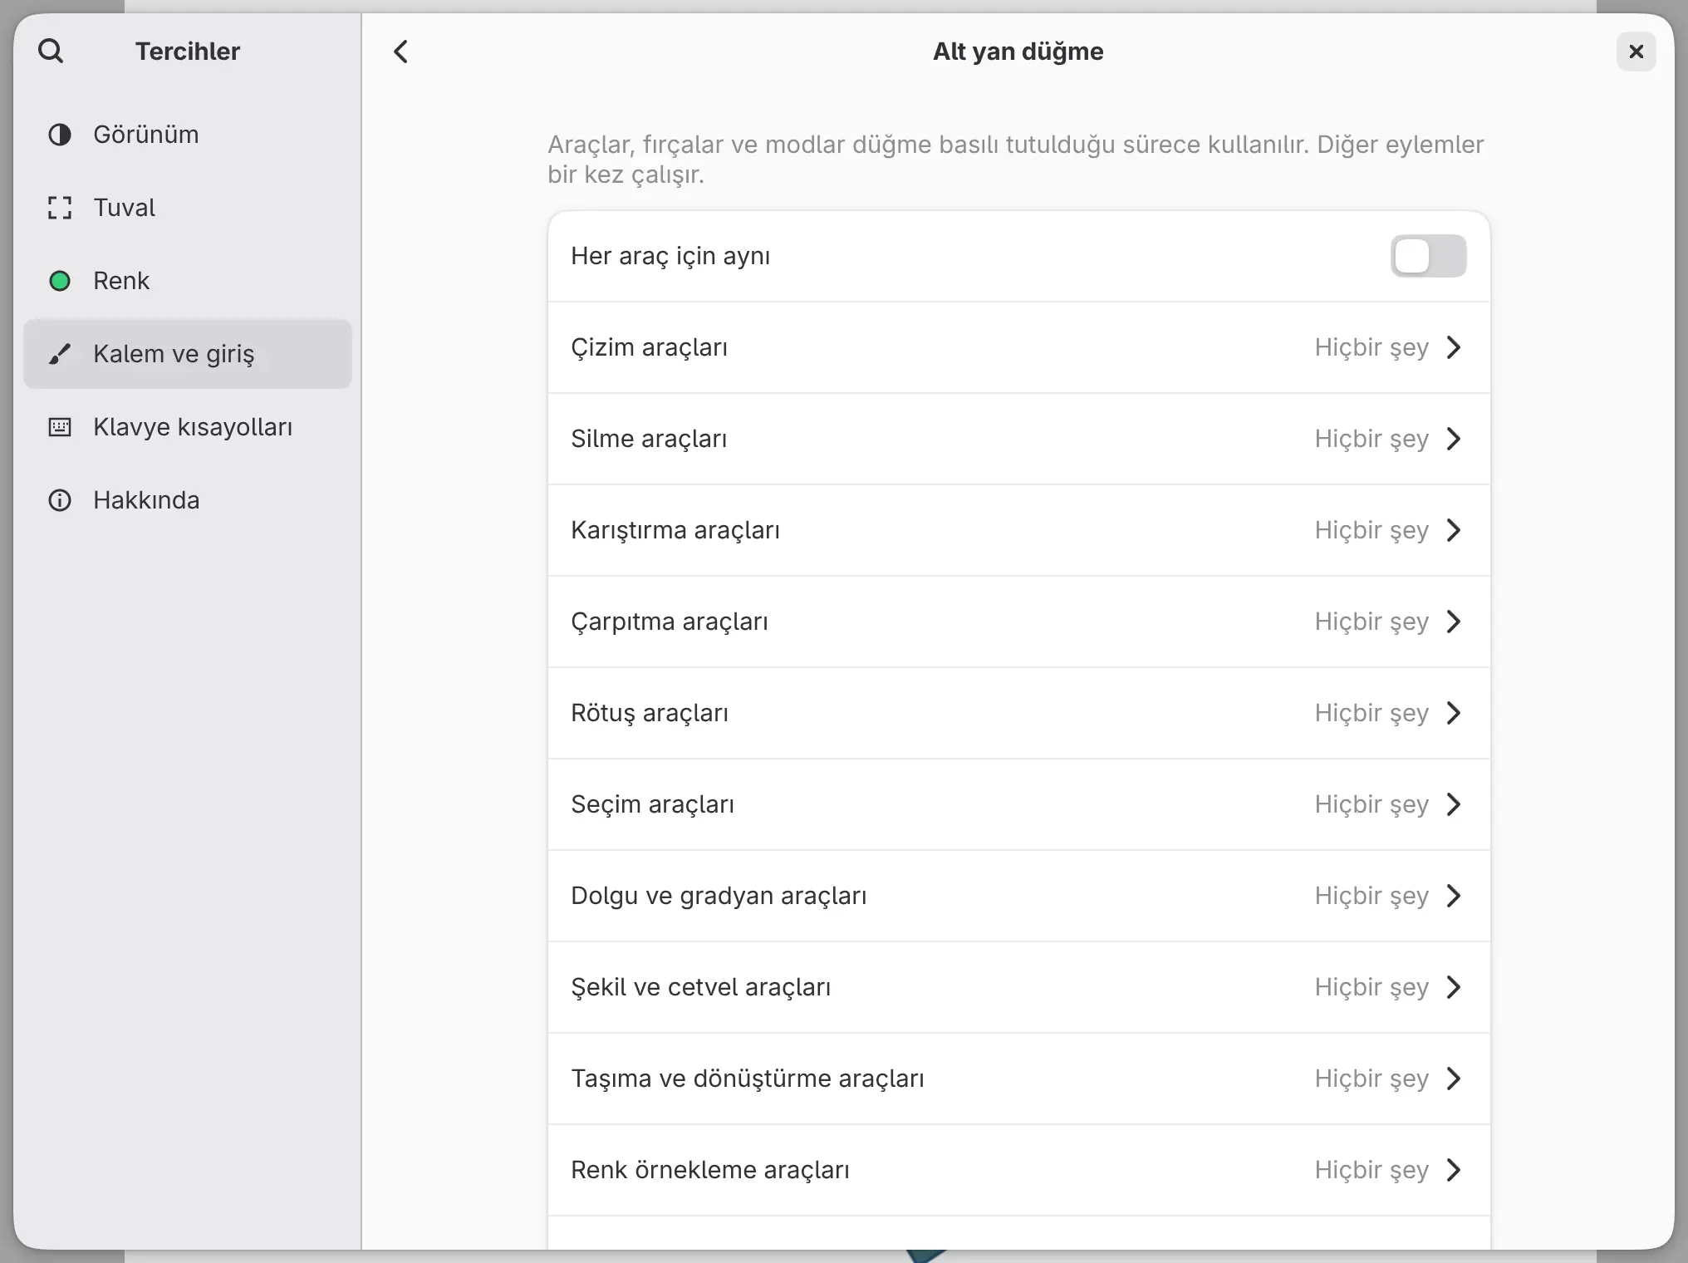Click the keyboard icon for Klavye kısayolları

click(x=60, y=427)
